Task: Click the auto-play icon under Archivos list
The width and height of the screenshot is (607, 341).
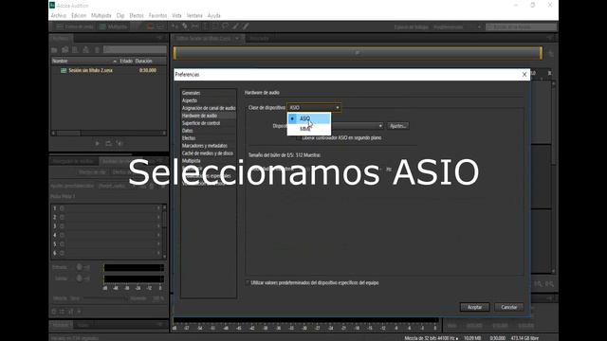Action: 120,143
